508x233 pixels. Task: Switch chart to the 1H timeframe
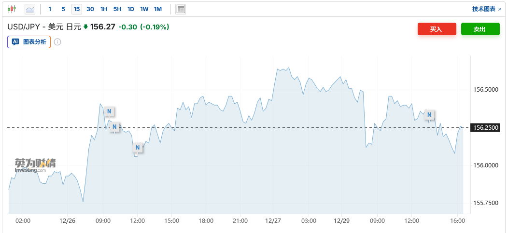104,9
